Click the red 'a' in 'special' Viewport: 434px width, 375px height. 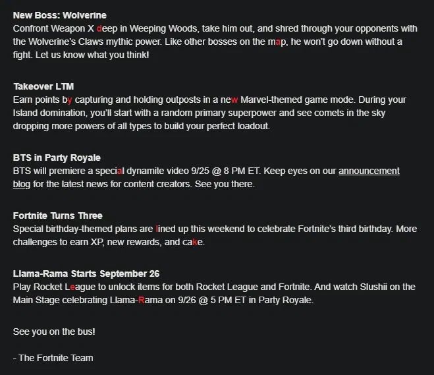click(x=119, y=171)
